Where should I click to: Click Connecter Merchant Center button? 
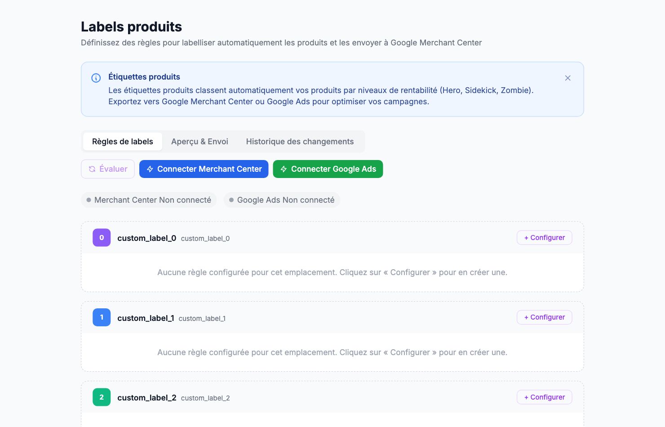click(204, 169)
